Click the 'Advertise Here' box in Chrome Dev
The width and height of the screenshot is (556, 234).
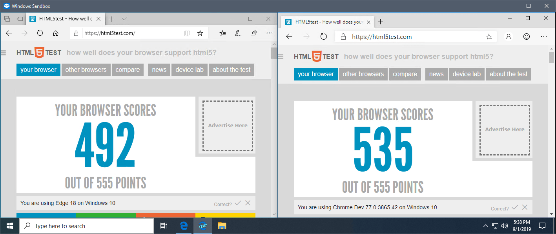[x=505, y=130]
